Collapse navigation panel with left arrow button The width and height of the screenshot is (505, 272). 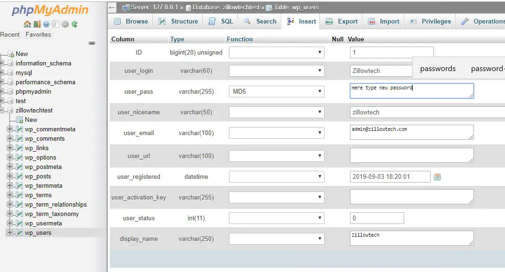112,8
